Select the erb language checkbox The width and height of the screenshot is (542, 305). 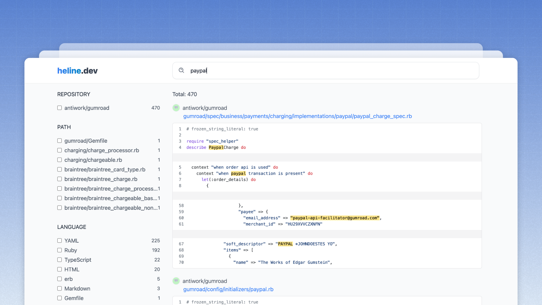(x=59, y=279)
